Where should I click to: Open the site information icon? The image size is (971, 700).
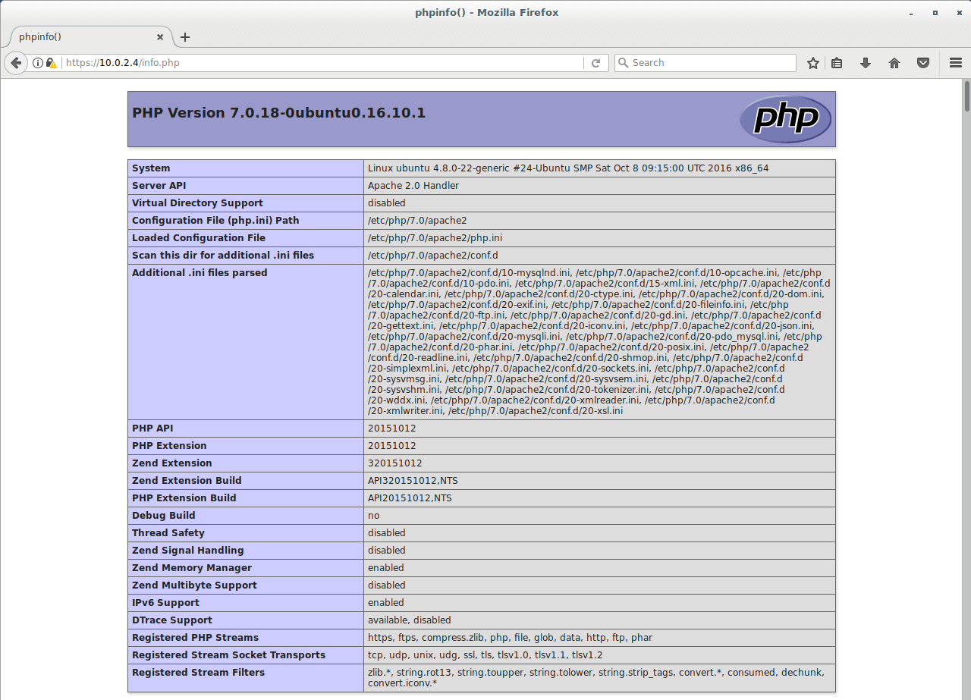point(37,63)
